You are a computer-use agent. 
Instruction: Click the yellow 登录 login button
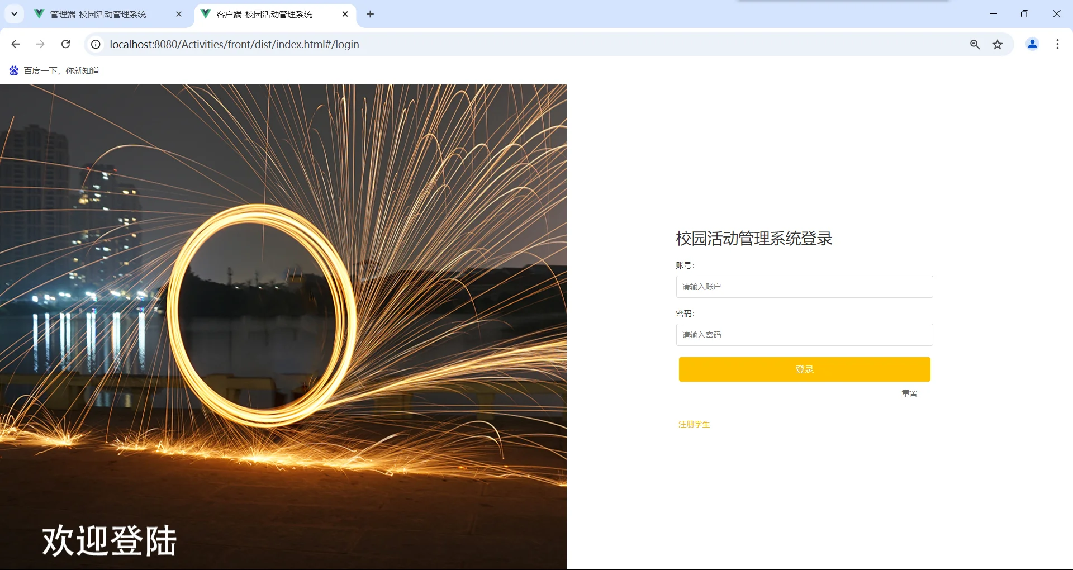click(x=804, y=369)
